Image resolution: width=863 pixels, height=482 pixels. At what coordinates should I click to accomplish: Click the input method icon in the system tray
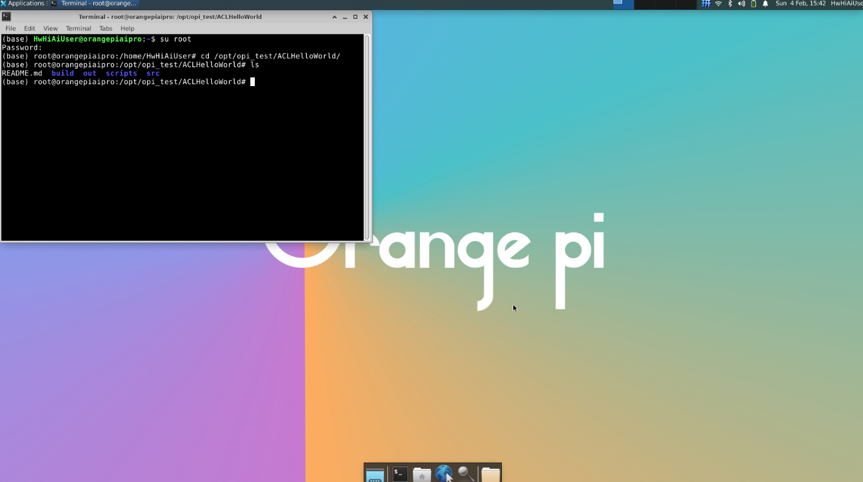[706, 4]
